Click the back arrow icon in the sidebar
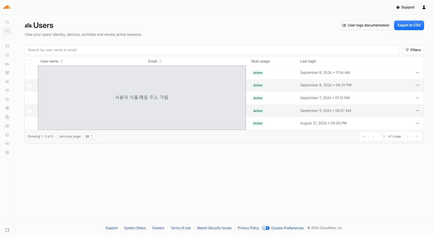The height and width of the screenshot is (236, 434). click(7, 31)
